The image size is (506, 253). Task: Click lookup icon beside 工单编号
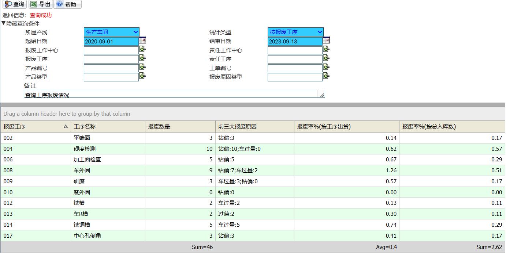[x=326, y=67]
